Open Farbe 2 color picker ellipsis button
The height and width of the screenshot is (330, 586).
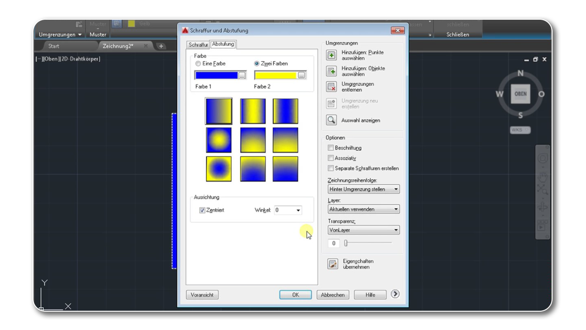click(x=302, y=76)
